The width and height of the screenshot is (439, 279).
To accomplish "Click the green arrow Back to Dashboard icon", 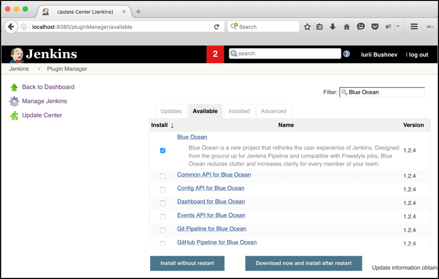I will tap(14, 87).
